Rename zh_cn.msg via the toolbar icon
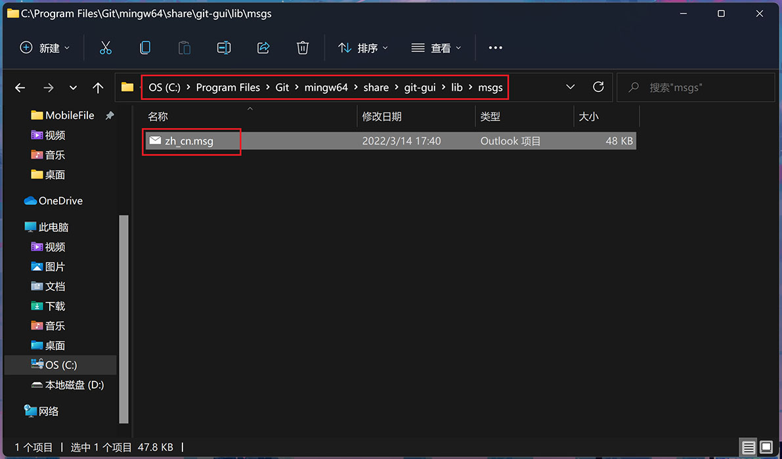Viewport: 782px width, 459px height. [x=223, y=47]
